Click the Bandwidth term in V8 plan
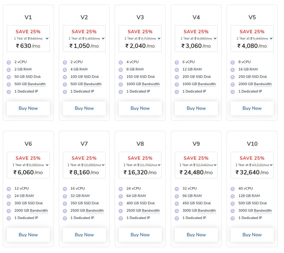Image resolution: width=284 pixels, height=253 pixels. [151, 211]
